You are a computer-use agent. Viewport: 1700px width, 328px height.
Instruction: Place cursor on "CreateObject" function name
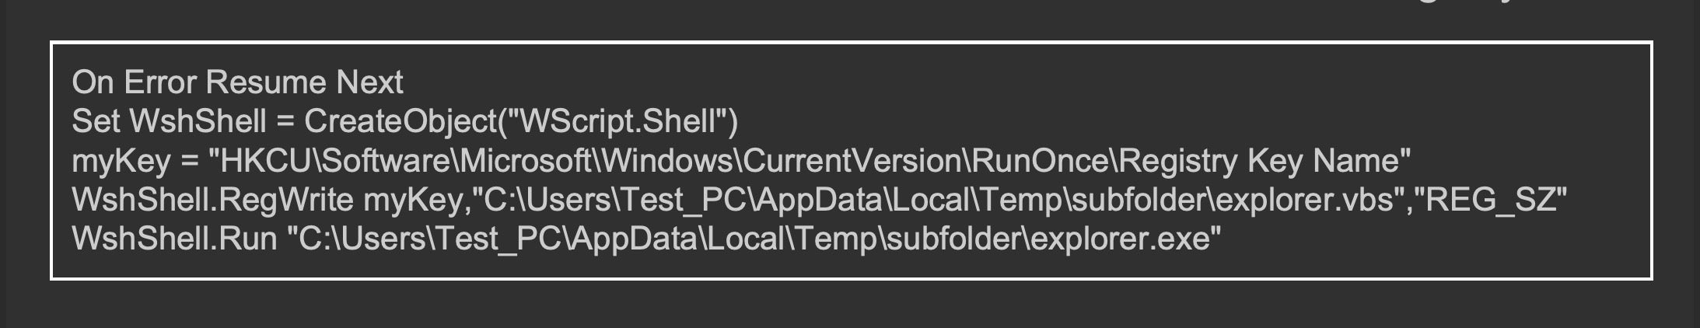pos(400,121)
